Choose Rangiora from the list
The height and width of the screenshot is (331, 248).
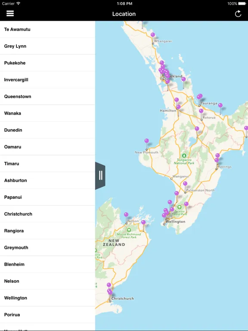pos(47,231)
